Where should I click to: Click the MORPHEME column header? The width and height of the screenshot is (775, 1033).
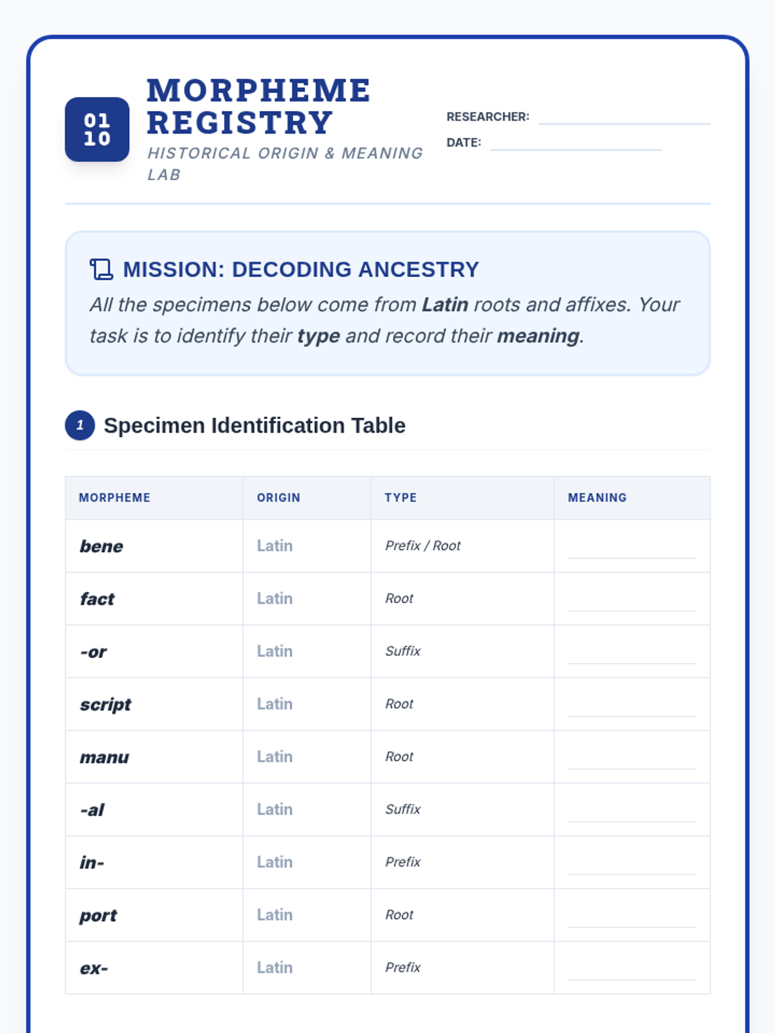click(x=114, y=498)
